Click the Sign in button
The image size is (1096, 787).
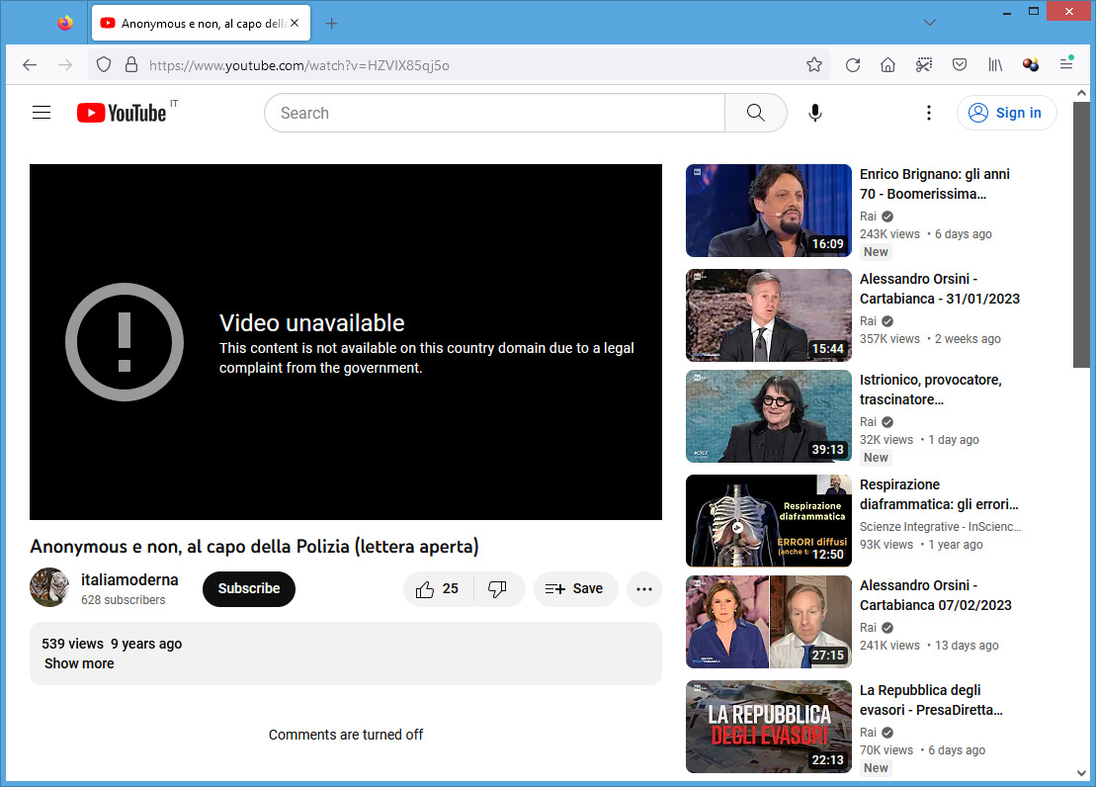(1006, 113)
